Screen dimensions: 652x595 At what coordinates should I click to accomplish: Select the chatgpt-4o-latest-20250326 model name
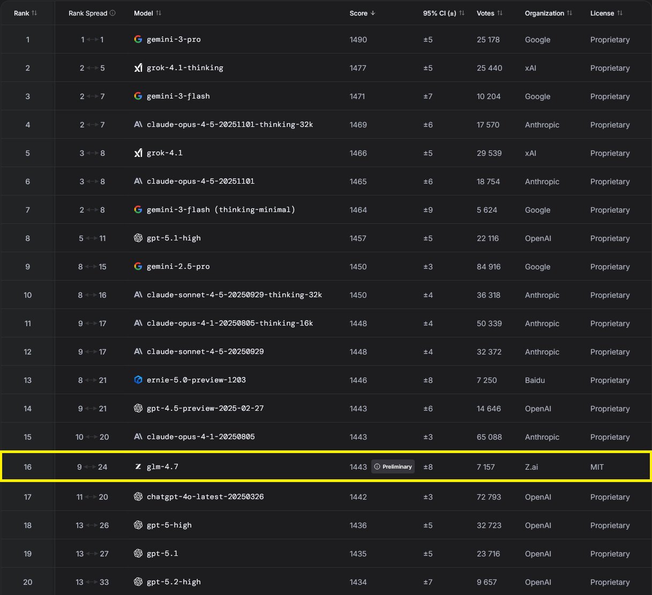tap(205, 496)
